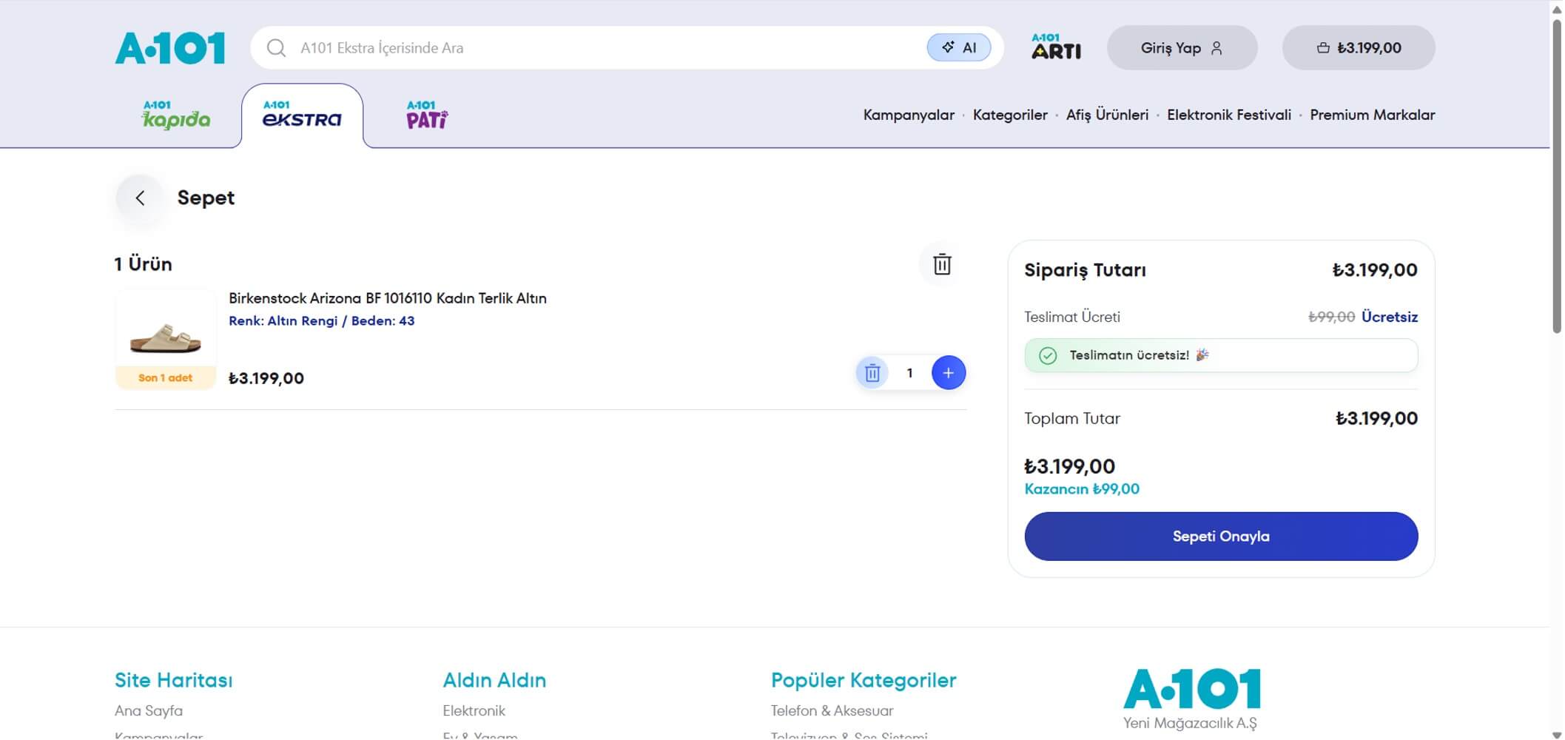Open Kampanyalar menu item
1565x740 pixels.
coord(909,115)
